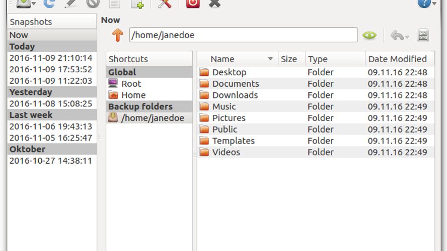Open the Snapshots dialog icon beside restore
Screen dimensions: 447x251
[423, 35]
